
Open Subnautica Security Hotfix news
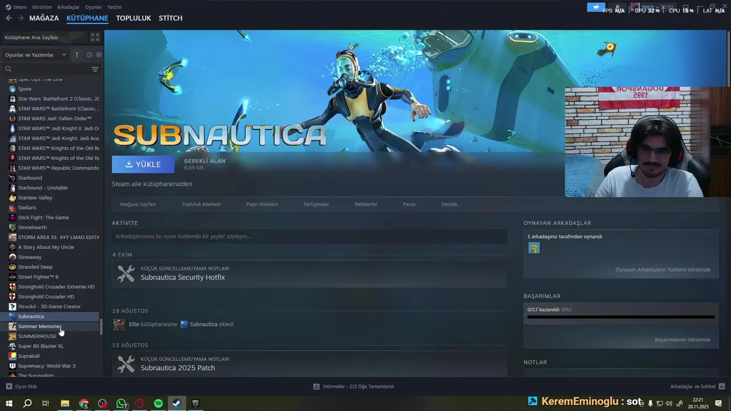[x=183, y=277]
